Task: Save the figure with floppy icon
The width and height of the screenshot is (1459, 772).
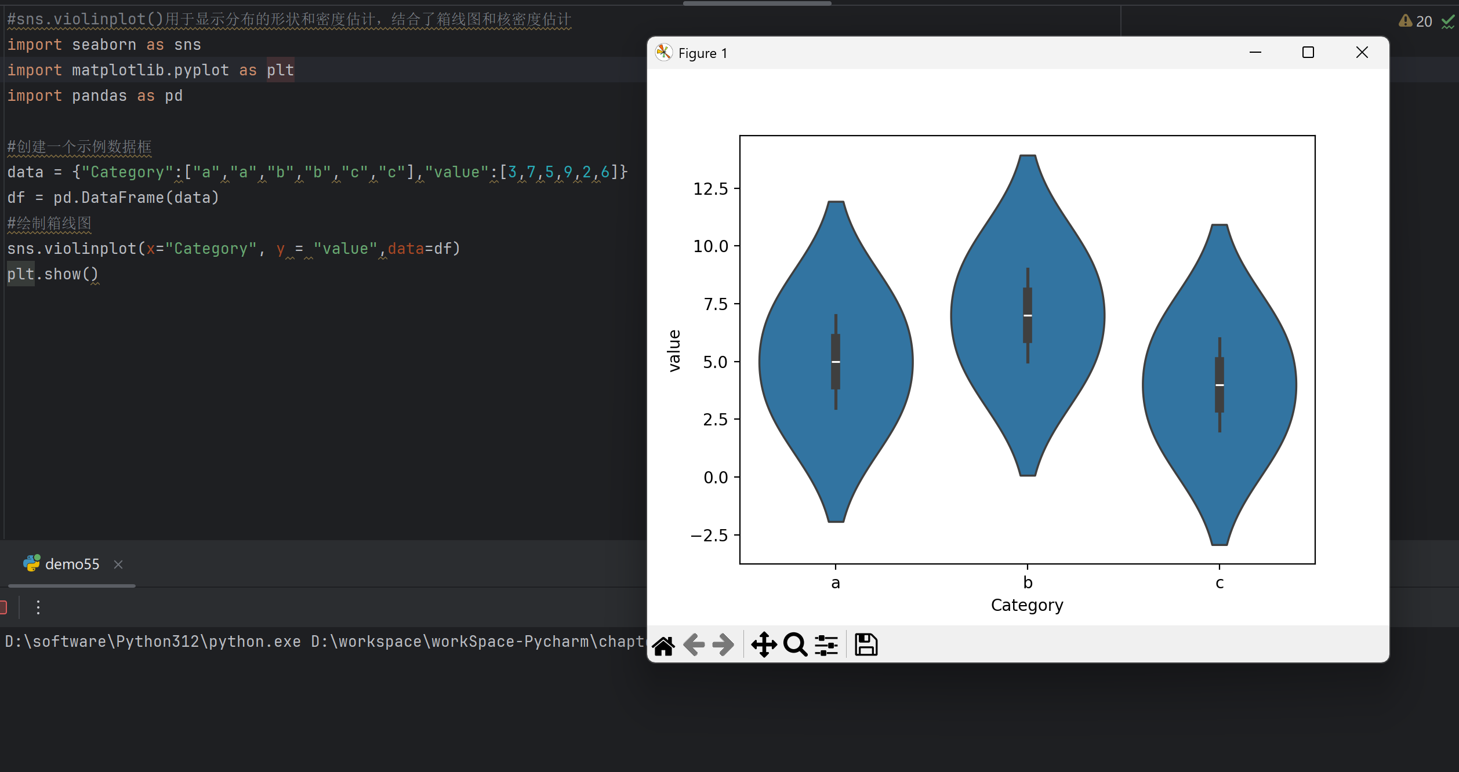Action: (866, 645)
